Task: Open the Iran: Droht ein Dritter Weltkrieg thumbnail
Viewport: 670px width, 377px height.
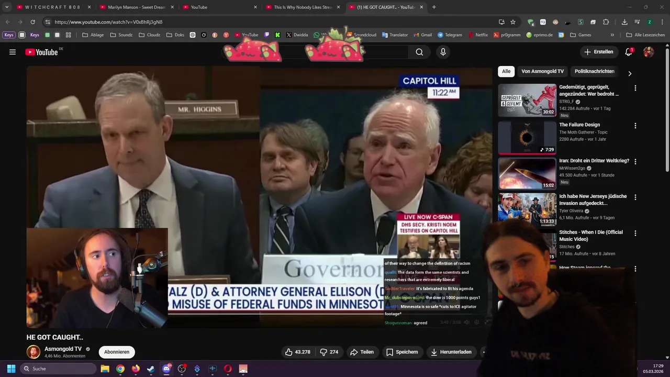Action: point(527,173)
